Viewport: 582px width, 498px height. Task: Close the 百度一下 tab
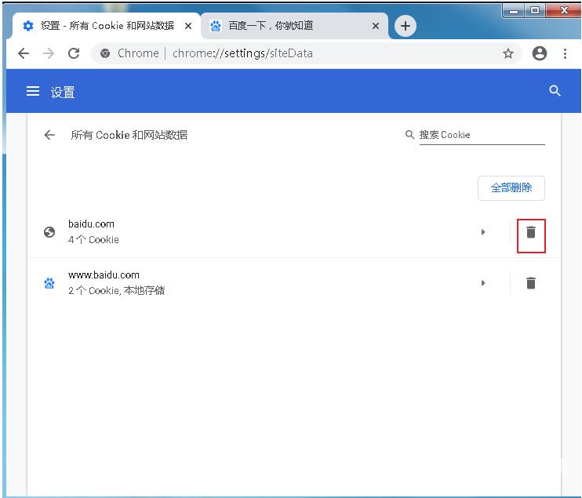pyautogui.click(x=376, y=26)
